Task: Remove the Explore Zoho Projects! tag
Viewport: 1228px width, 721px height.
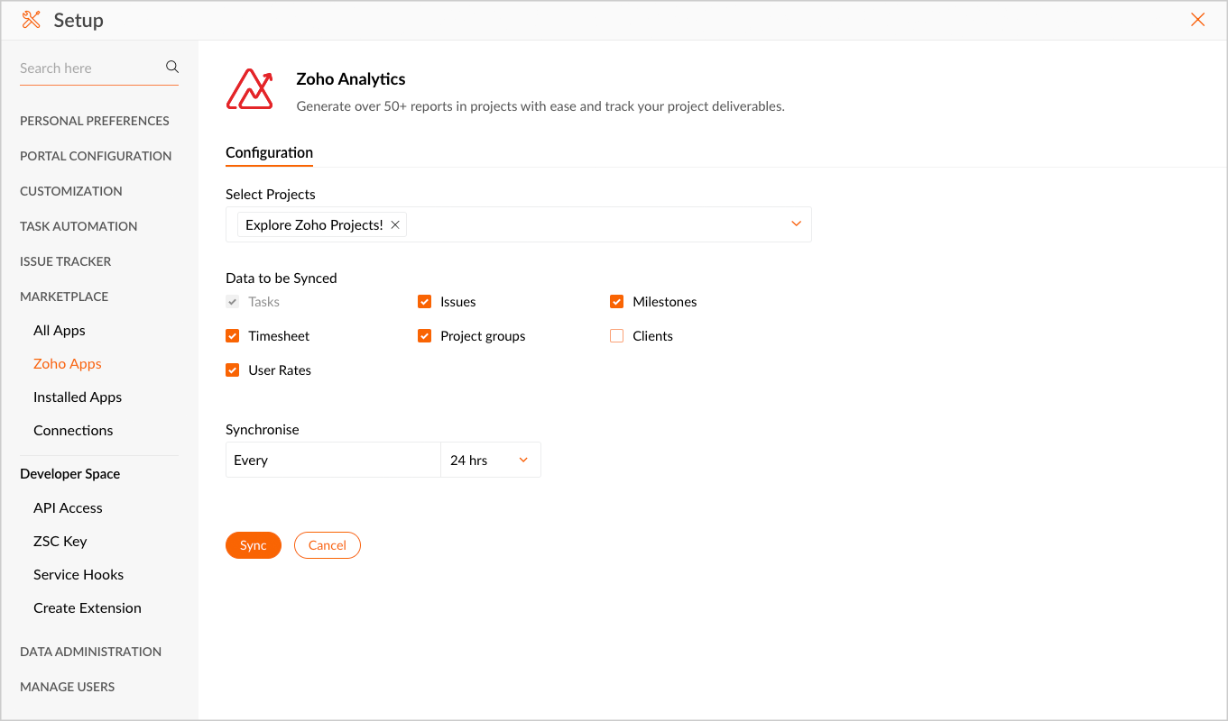Action: tap(395, 225)
